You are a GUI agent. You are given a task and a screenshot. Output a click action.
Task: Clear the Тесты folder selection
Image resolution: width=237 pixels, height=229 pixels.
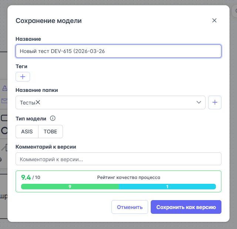[38, 102]
